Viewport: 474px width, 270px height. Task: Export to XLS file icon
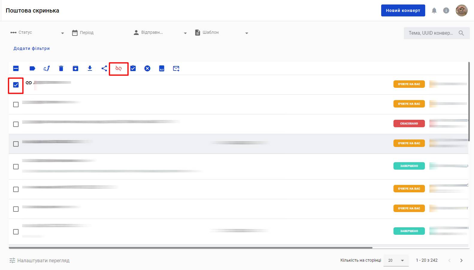[162, 69]
